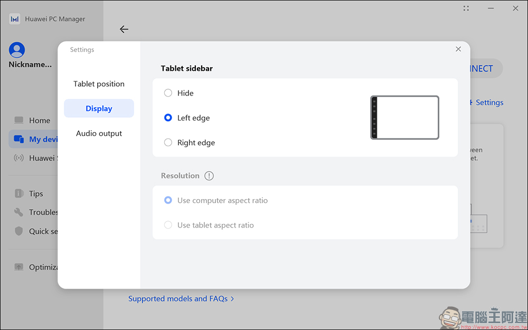Click the Troubleshooting wrench icon
The width and height of the screenshot is (528, 330).
coord(19,212)
